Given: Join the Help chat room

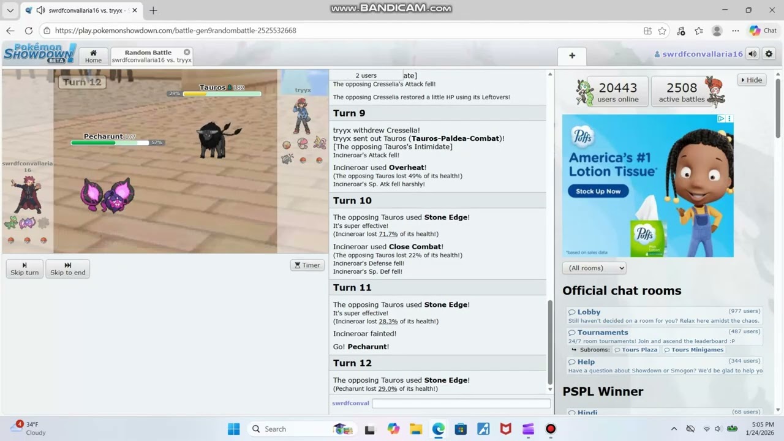Looking at the screenshot, I should point(664,366).
